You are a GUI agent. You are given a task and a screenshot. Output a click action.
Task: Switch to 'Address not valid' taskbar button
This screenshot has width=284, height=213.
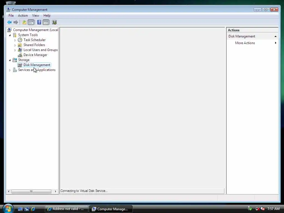[x=66, y=209]
